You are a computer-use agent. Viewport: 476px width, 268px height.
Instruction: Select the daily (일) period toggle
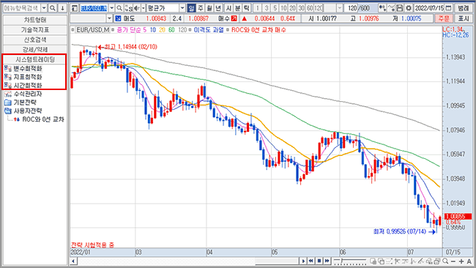tap(192, 8)
